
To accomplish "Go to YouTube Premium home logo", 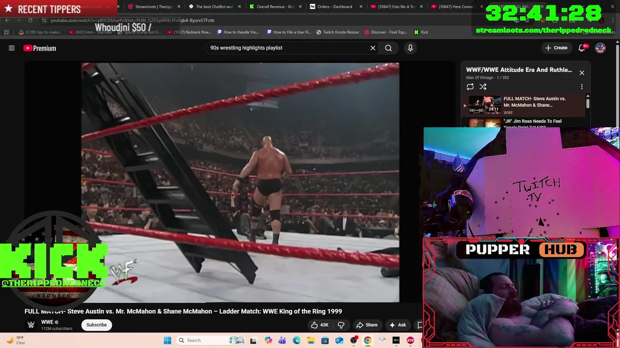I will point(40,48).
